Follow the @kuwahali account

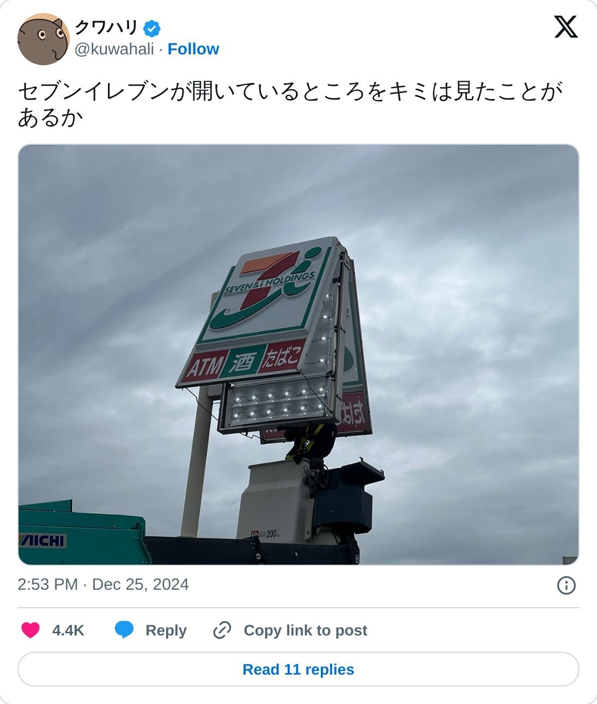(x=193, y=49)
